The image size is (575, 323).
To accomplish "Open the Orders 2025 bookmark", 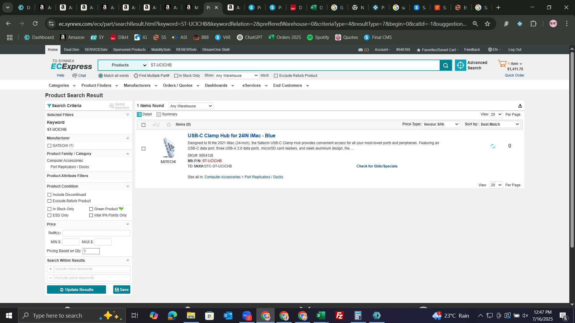I will [x=285, y=37].
